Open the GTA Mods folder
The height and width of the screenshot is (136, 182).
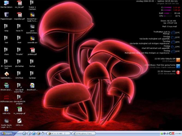click(19, 74)
